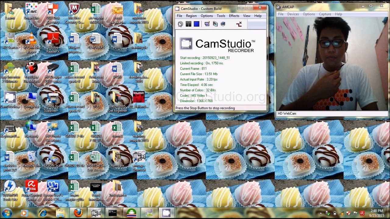Screen dimensions: 390x219
Task: Open the Windows Start button
Action: [7, 213]
